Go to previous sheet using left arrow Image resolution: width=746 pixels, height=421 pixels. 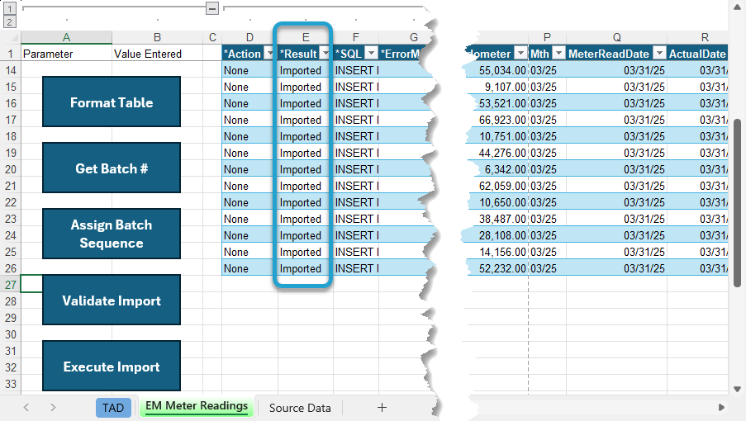pos(26,407)
